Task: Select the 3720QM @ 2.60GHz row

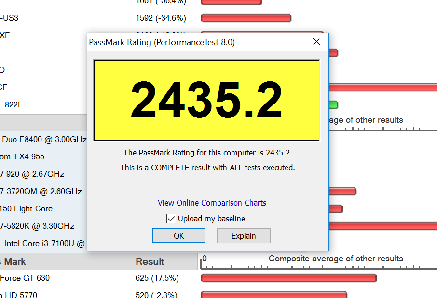Action: 43,192
